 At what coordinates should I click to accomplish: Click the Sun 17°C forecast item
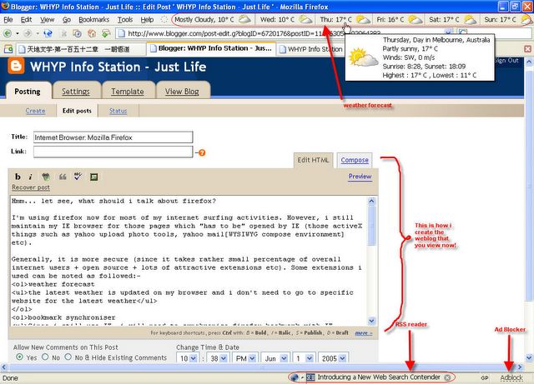click(507, 19)
